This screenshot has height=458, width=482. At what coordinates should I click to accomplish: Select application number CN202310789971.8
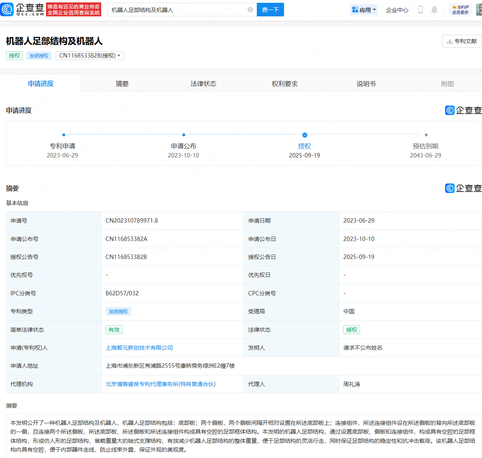(x=132, y=221)
